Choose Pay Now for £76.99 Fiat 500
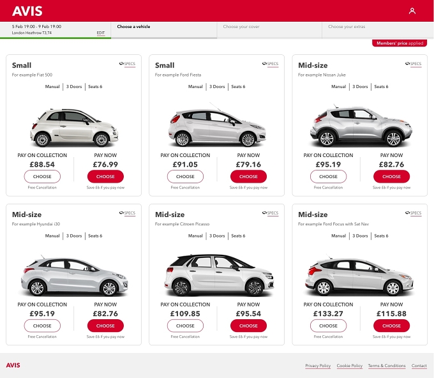This screenshot has width=434, height=378. click(x=105, y=176)
